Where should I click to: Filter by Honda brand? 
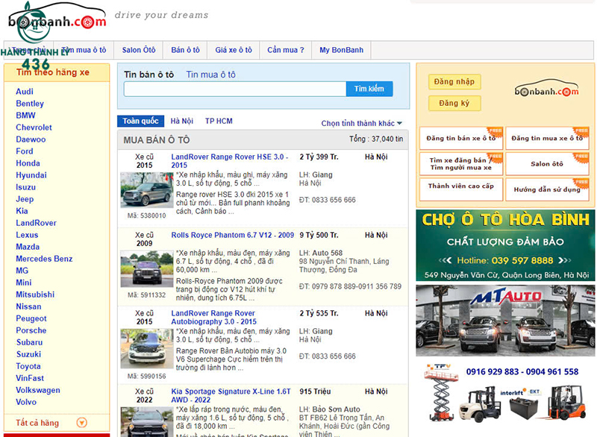coord(28,163)
